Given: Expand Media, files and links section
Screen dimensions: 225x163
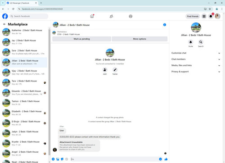Looking at the screenshot, I should coord(196,65).
